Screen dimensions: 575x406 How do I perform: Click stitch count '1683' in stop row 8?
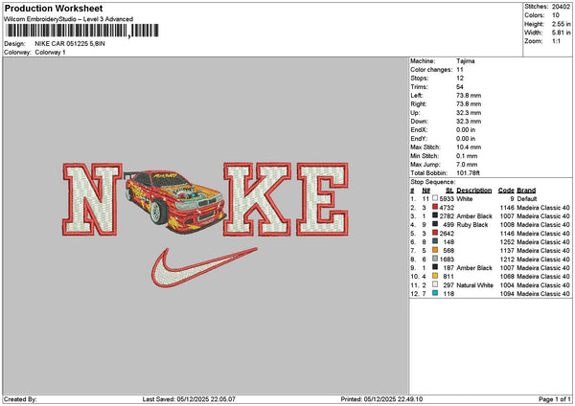click(447, 259)
